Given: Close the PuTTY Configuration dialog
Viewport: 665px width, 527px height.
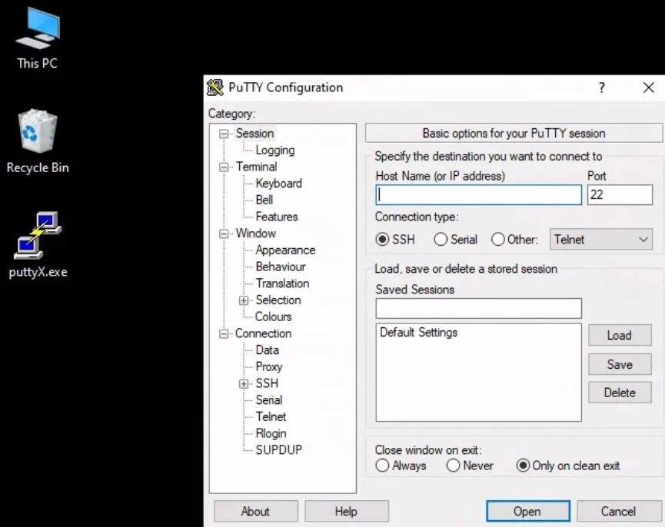Looking at the screenshot, I should pyautogui.click(x=648, y=88).
